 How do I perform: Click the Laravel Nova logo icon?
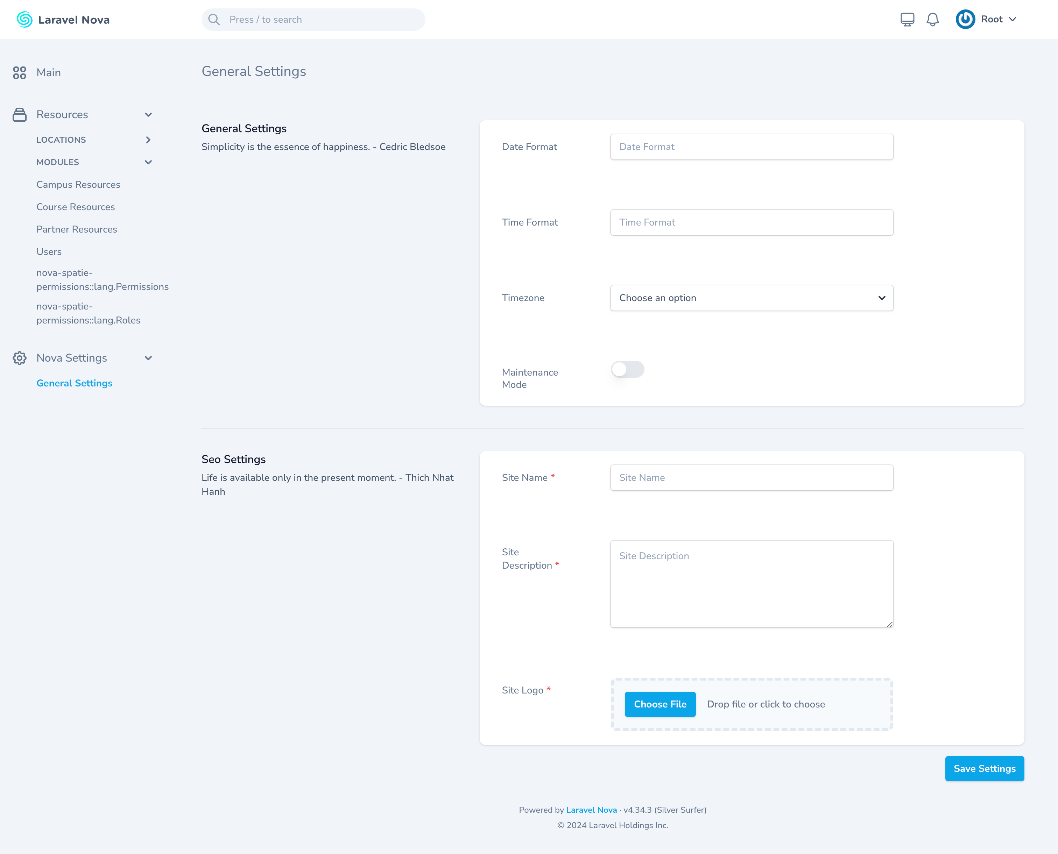24,20
